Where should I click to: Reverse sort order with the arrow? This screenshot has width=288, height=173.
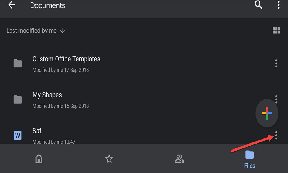point(62,31)
